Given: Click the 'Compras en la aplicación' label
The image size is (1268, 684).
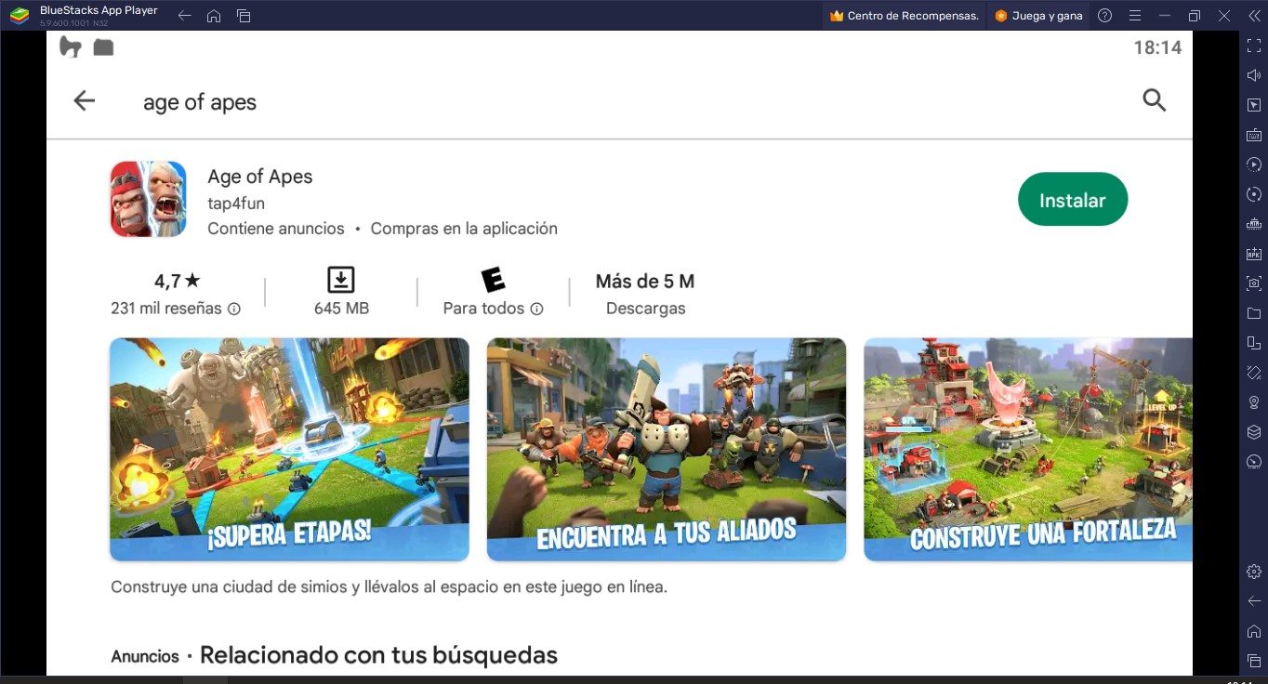Looking at the screenshot, I should [464, 229].
